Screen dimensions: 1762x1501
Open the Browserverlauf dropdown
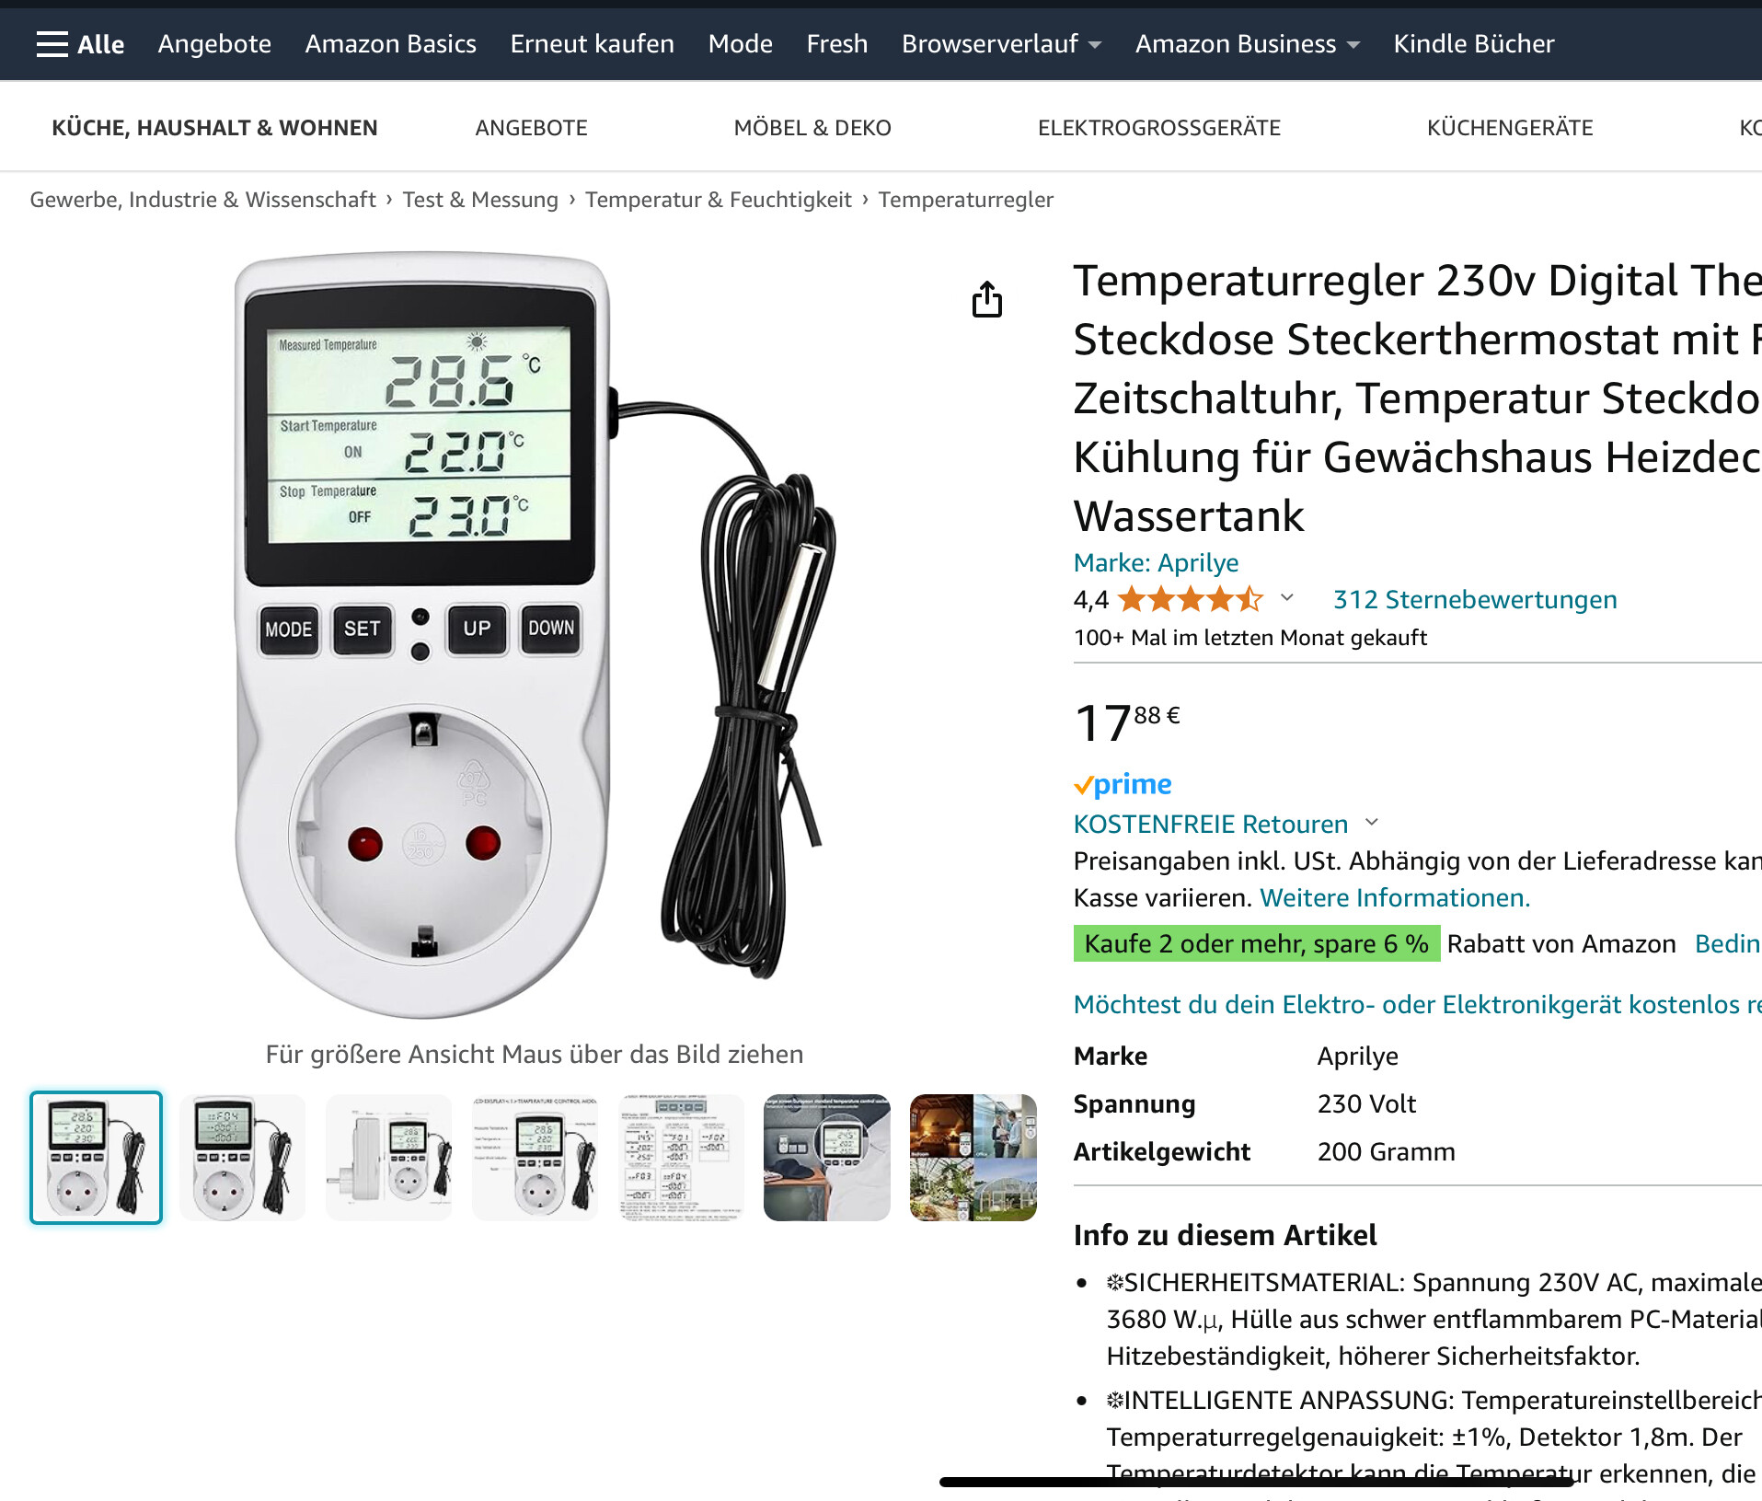pyautogui.click(x=1001, y=44)
